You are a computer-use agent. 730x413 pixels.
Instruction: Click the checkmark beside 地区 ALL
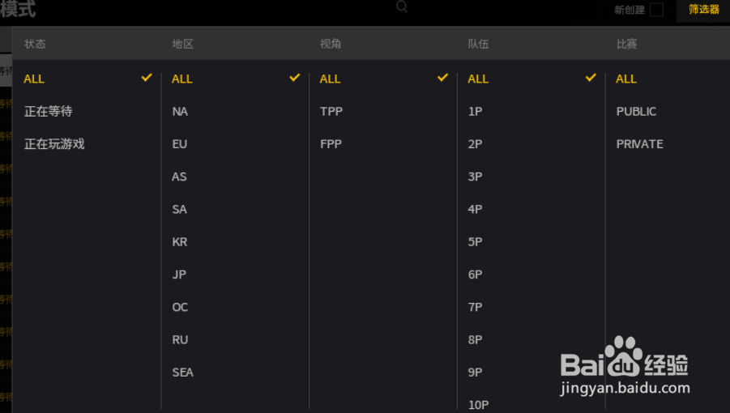[295, 78]
